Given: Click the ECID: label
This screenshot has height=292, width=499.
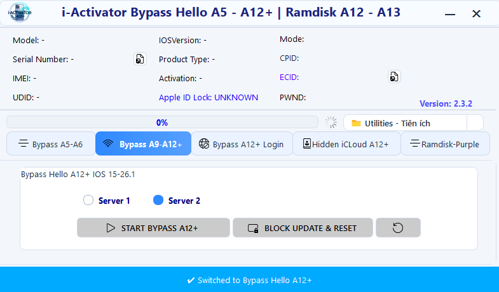Looking at the screenshot, I should (x=289, y=77).
